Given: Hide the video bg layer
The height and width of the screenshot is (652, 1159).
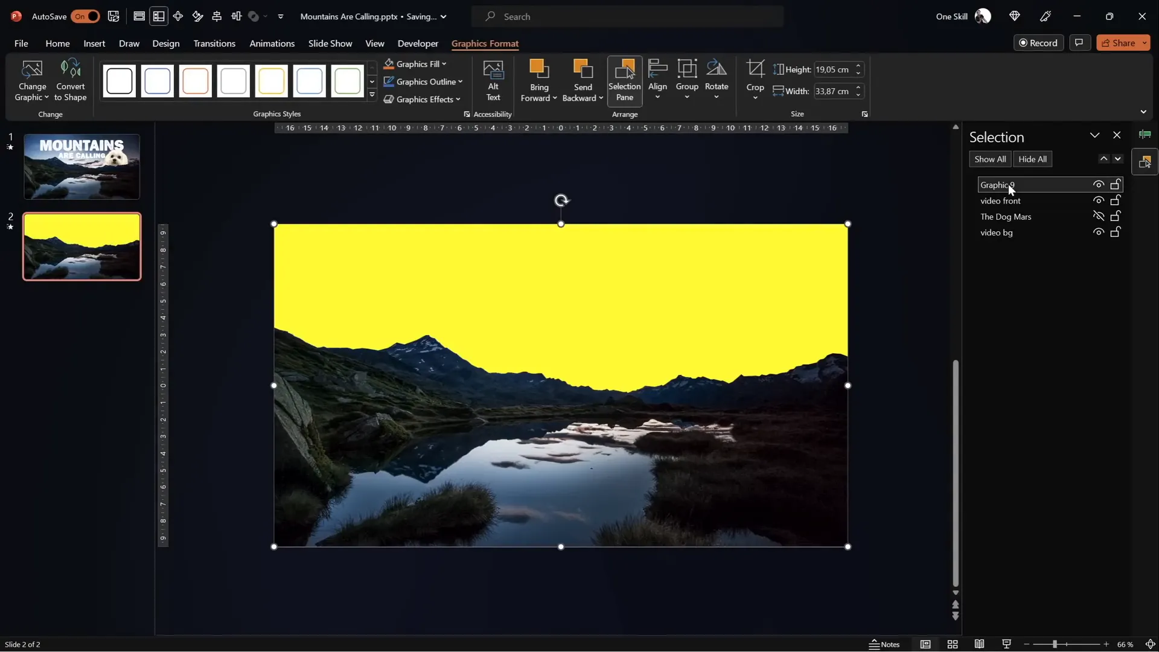Looking at the screenshot, I should coord(1099,232).
